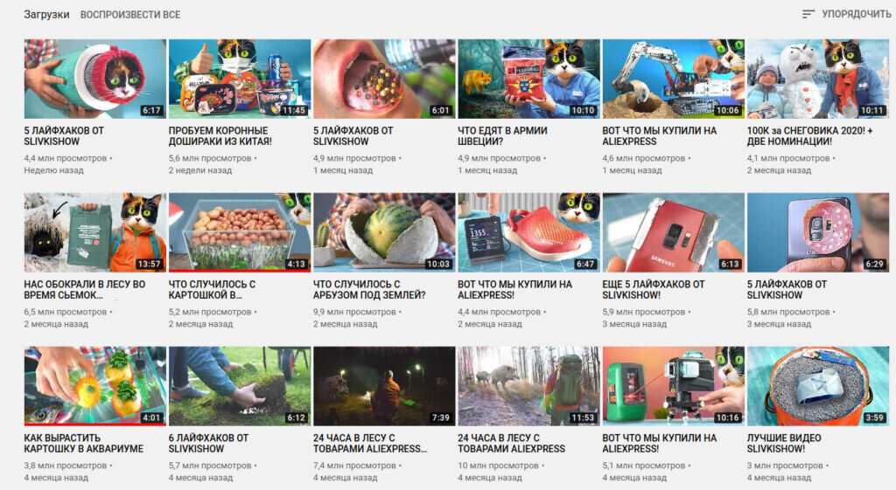Open the Загрузки uploads section heading
This screenshot has width=896, height=490.
[46, 15]
